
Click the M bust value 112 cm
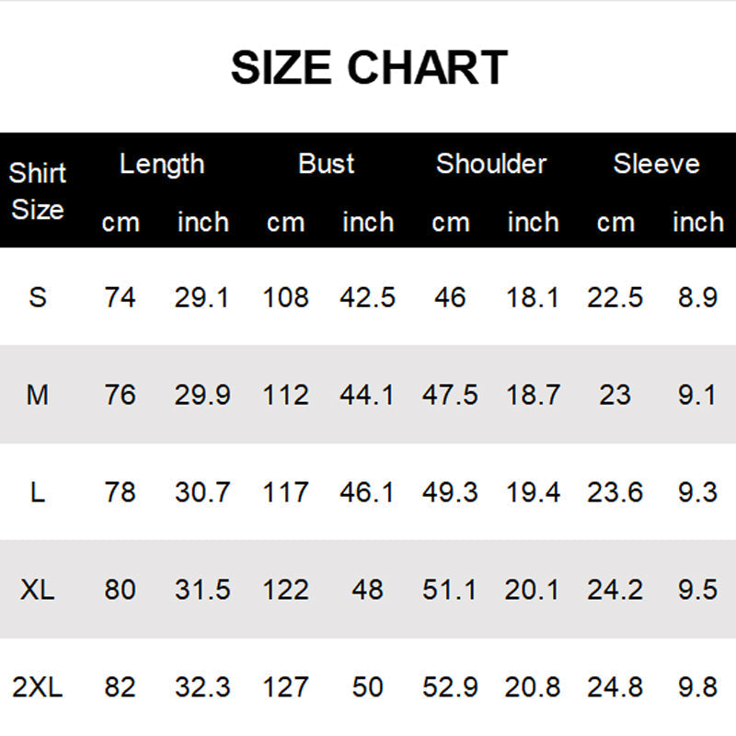(x=285, y=395)
